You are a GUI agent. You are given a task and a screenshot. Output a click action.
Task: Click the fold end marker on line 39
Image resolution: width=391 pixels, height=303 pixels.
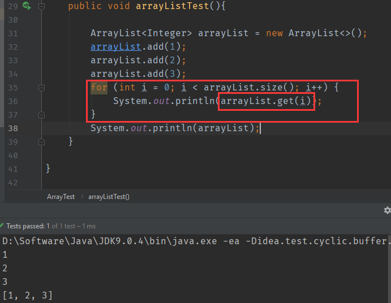pyautogui.click(x=42, y=142)
